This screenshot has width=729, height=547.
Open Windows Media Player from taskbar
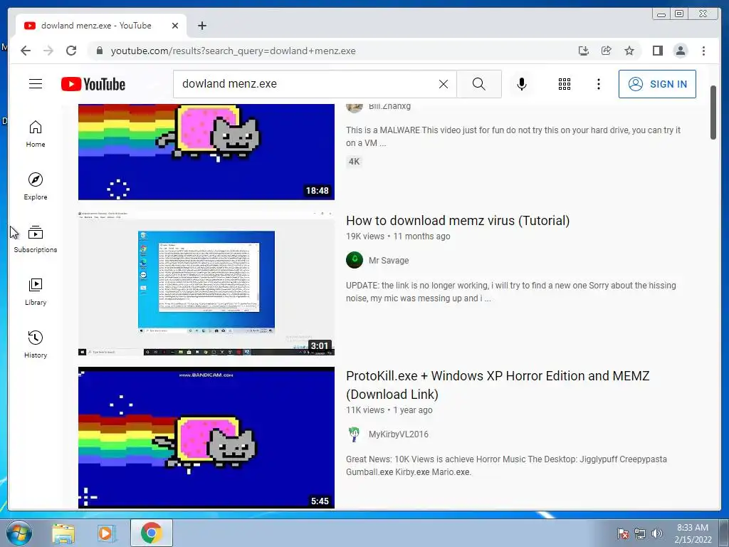(x=105, y=533)
